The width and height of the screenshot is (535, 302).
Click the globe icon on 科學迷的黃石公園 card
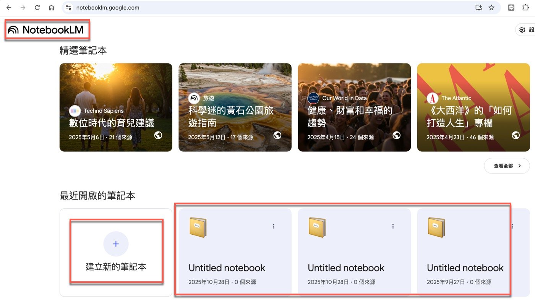[x=277, y=135]
